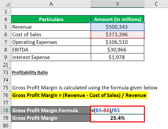Select column A header
Image resolution: width=168 pixels, height=129 pixels.
[x=51, y=4]
